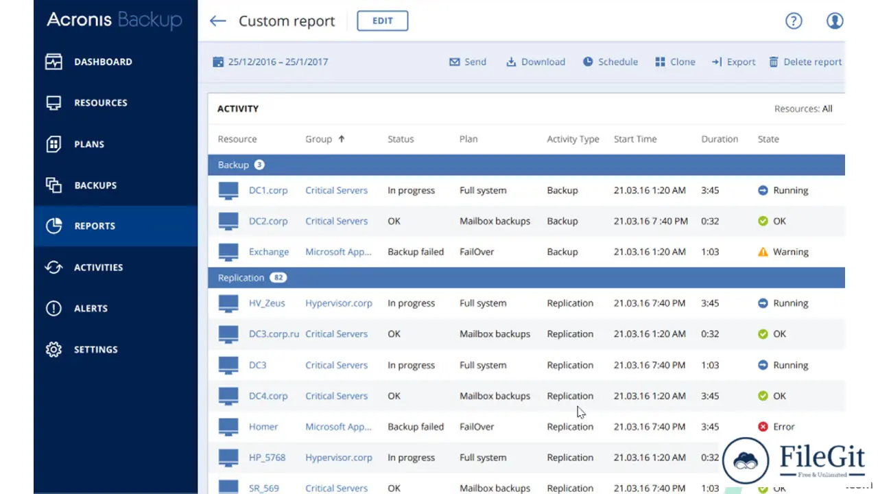Viewport: 878px width, 494px height.
Task: Open Backups in sidebar
Action: tap(115, 185)
